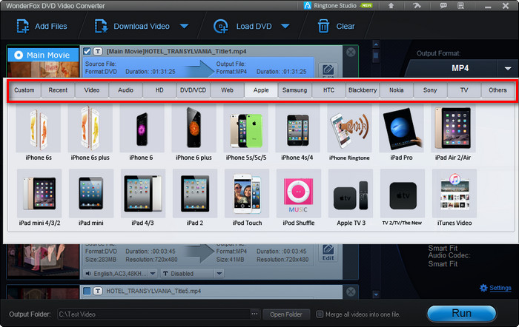Switch to the Recent tab
This screenshot has height=327, width=519.
(58, 90)
